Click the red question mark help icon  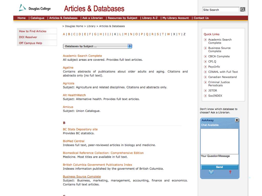[230, 172]
